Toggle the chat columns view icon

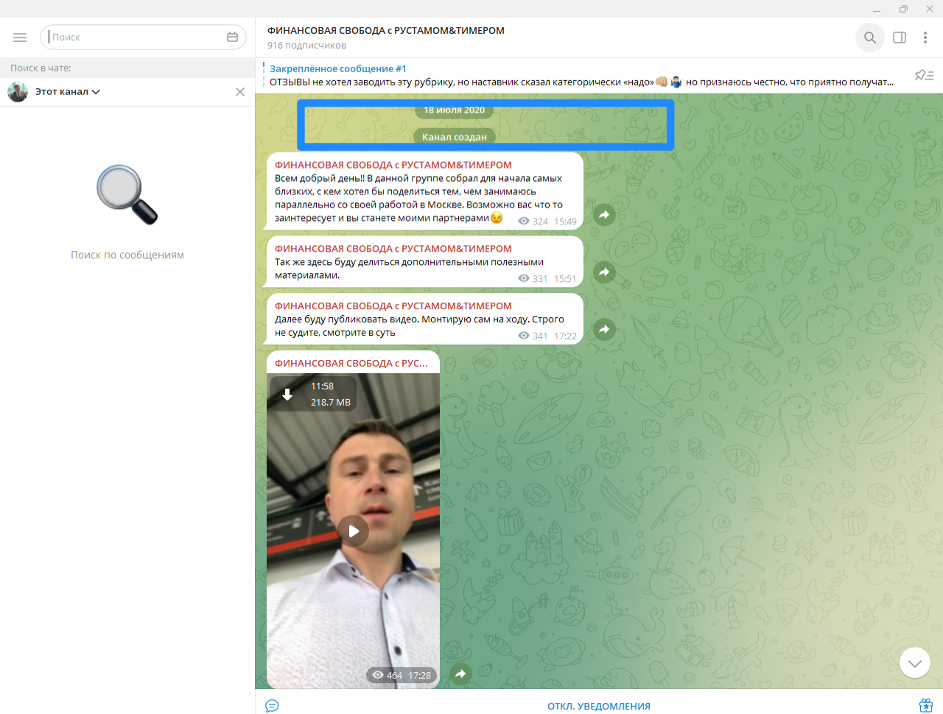tap(899, 38)
